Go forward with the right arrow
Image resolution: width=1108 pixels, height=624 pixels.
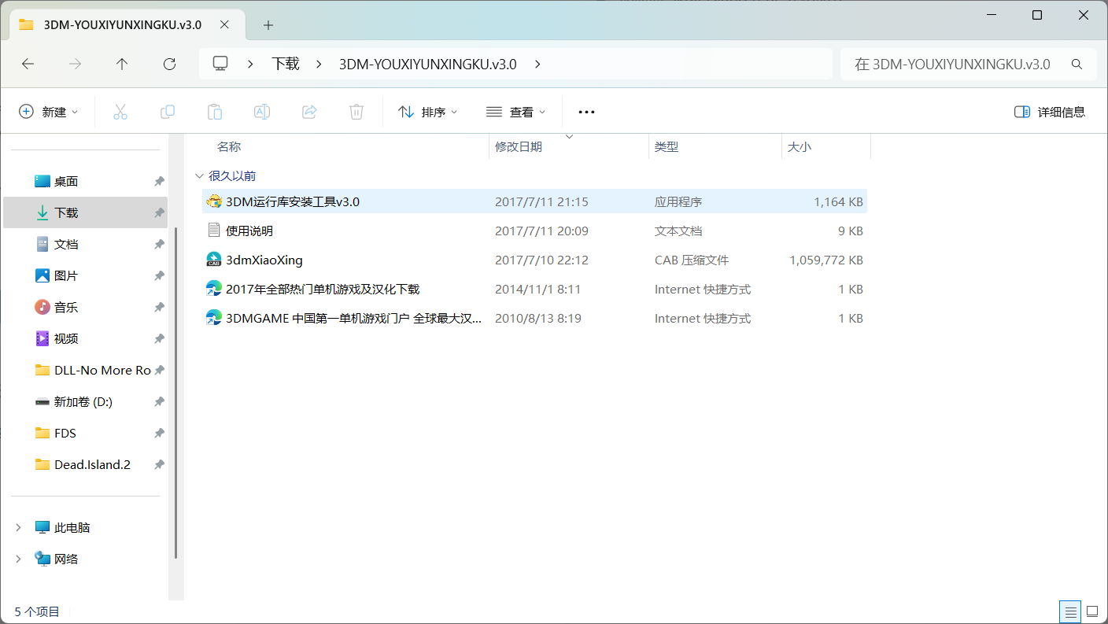click(x=76, y=65)
